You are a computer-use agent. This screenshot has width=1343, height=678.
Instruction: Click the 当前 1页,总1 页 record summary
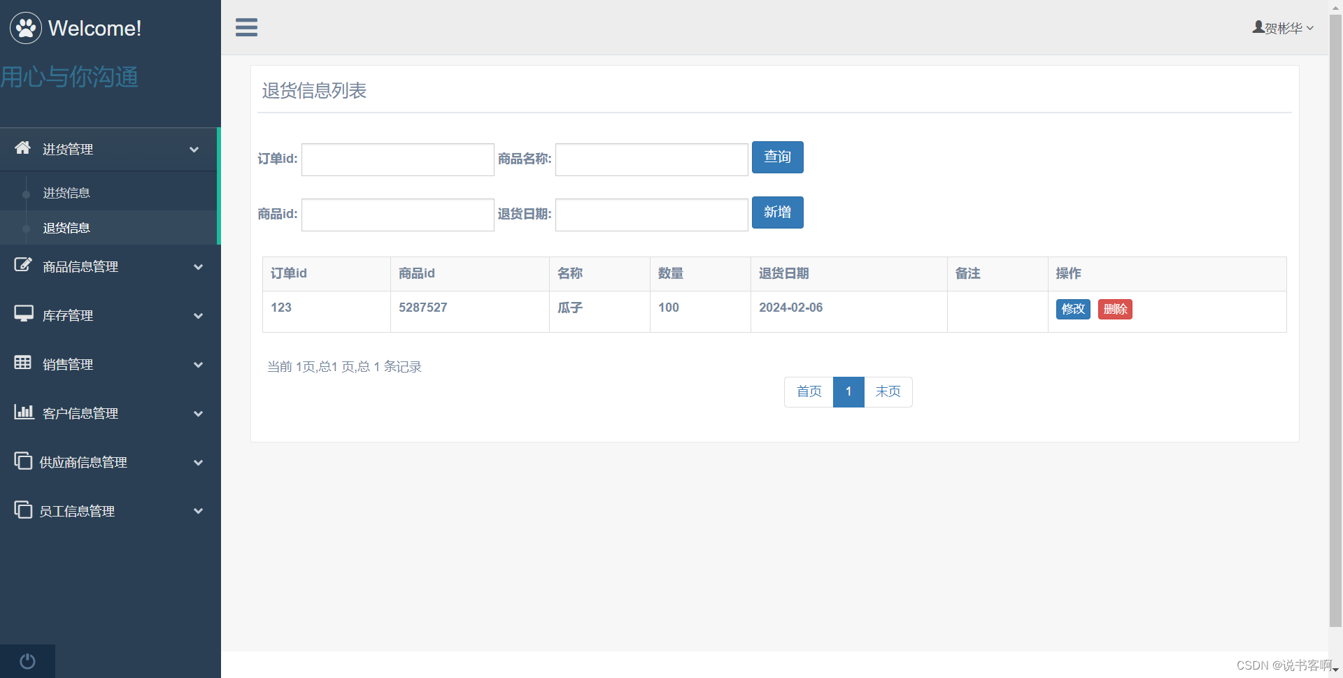[344, 367]
